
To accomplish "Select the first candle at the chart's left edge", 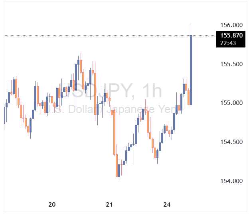I will [x=4, y=115].
